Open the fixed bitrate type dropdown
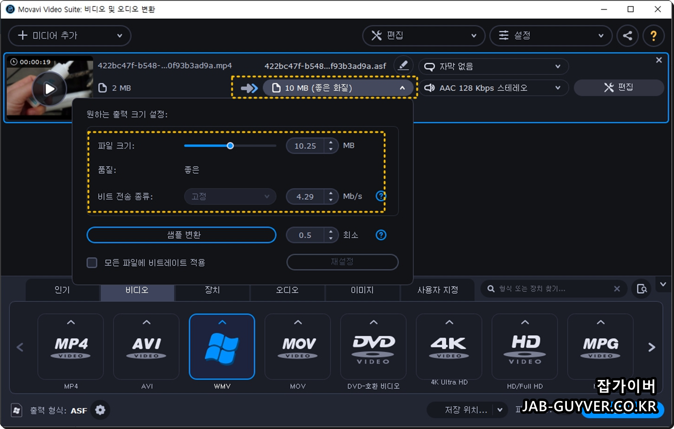Screen dimensions: 674x429 click(230, 197)
